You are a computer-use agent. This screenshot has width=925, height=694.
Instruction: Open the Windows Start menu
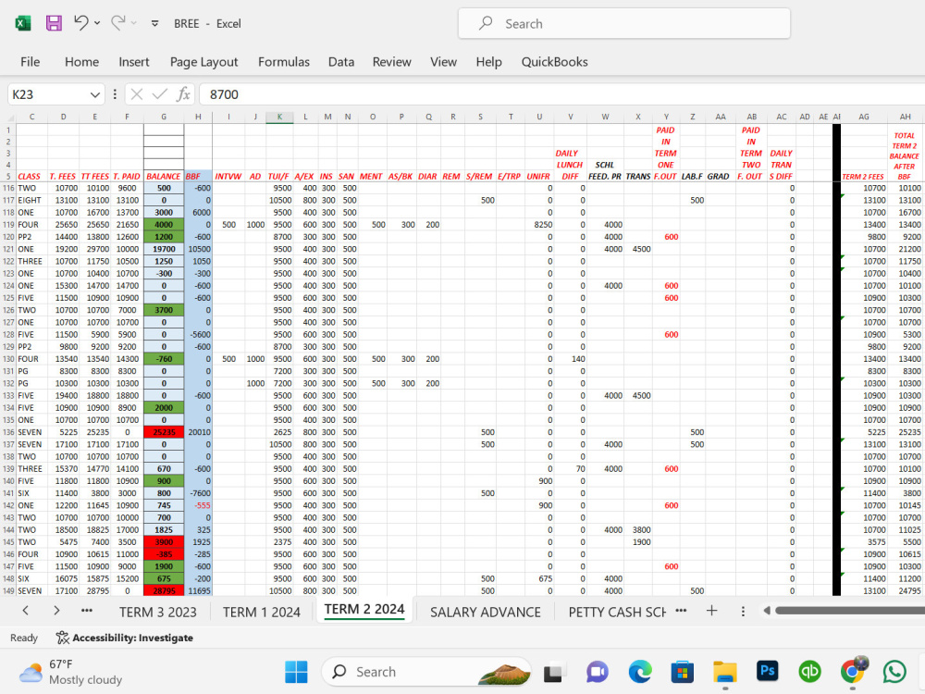[x=296, y=672]
